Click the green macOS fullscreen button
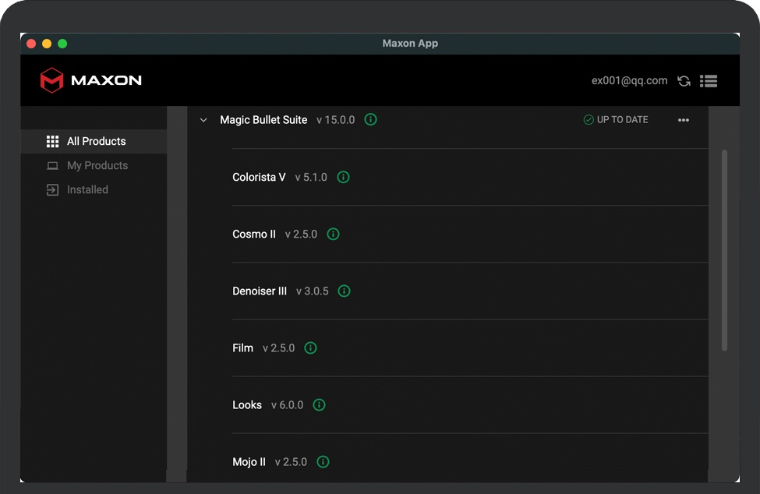This screenshot has width=760, height=494. 62,44
